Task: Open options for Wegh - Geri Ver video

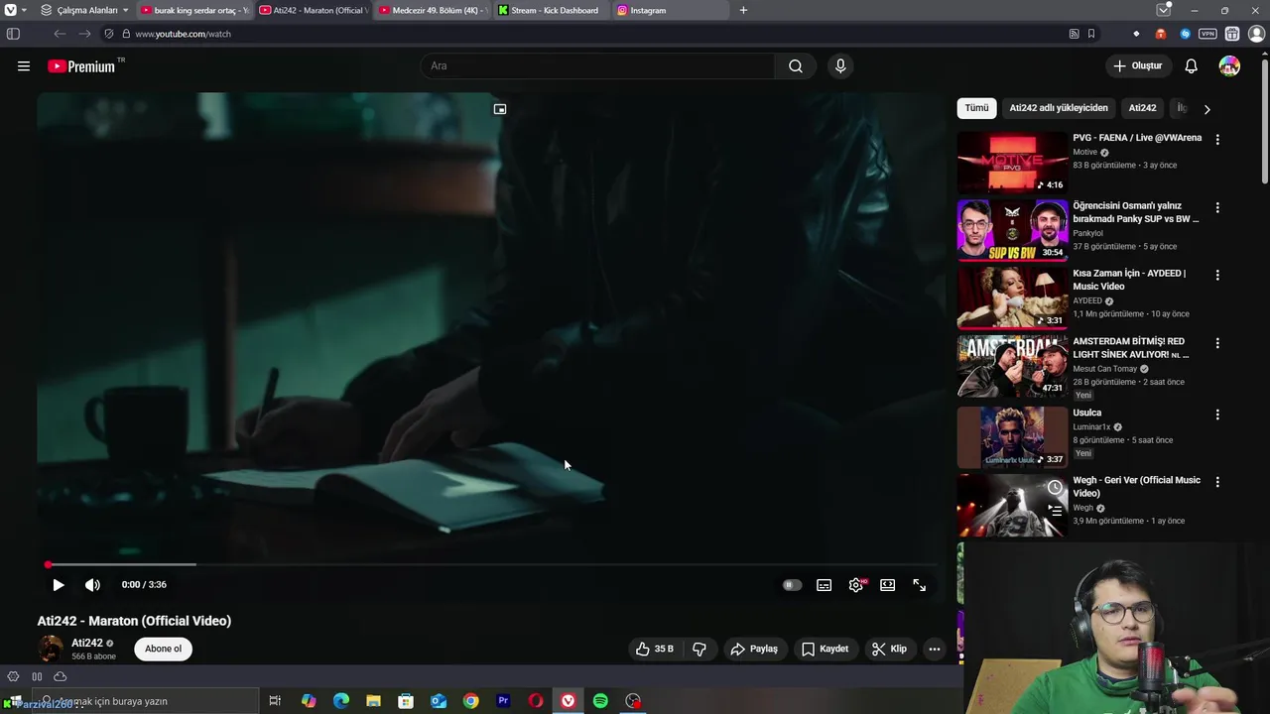Action: (x=1217, y=482)
